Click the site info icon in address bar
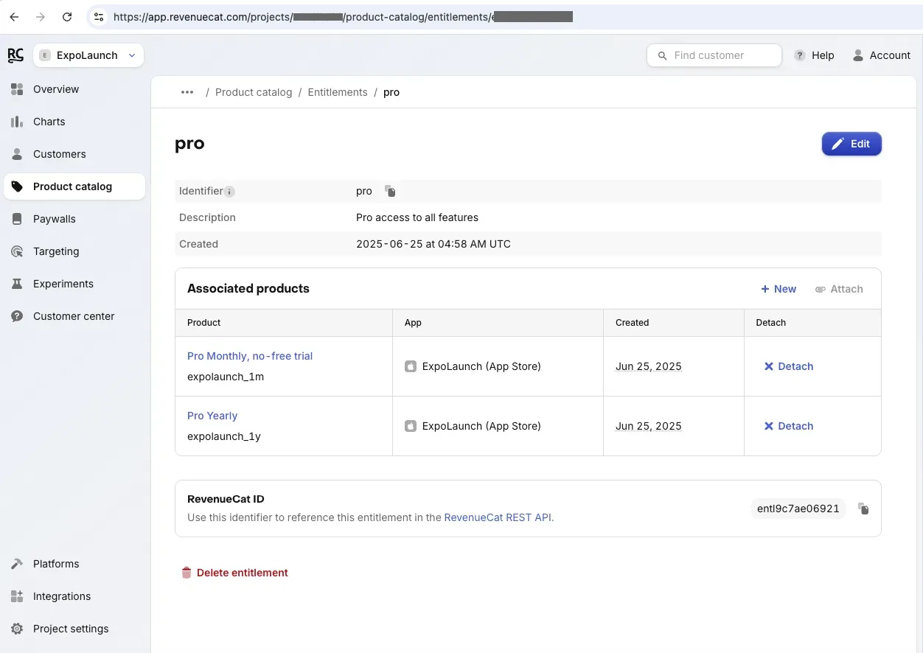Image resolution: width=923 pixels, height=653 pixels. pos(99,16)
